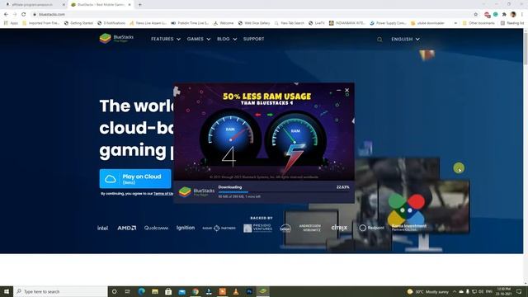Click the Windows search box

coord(60,291)
